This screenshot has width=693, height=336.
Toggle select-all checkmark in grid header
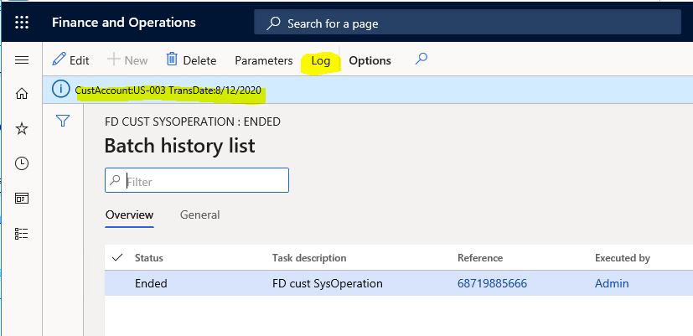117,258
